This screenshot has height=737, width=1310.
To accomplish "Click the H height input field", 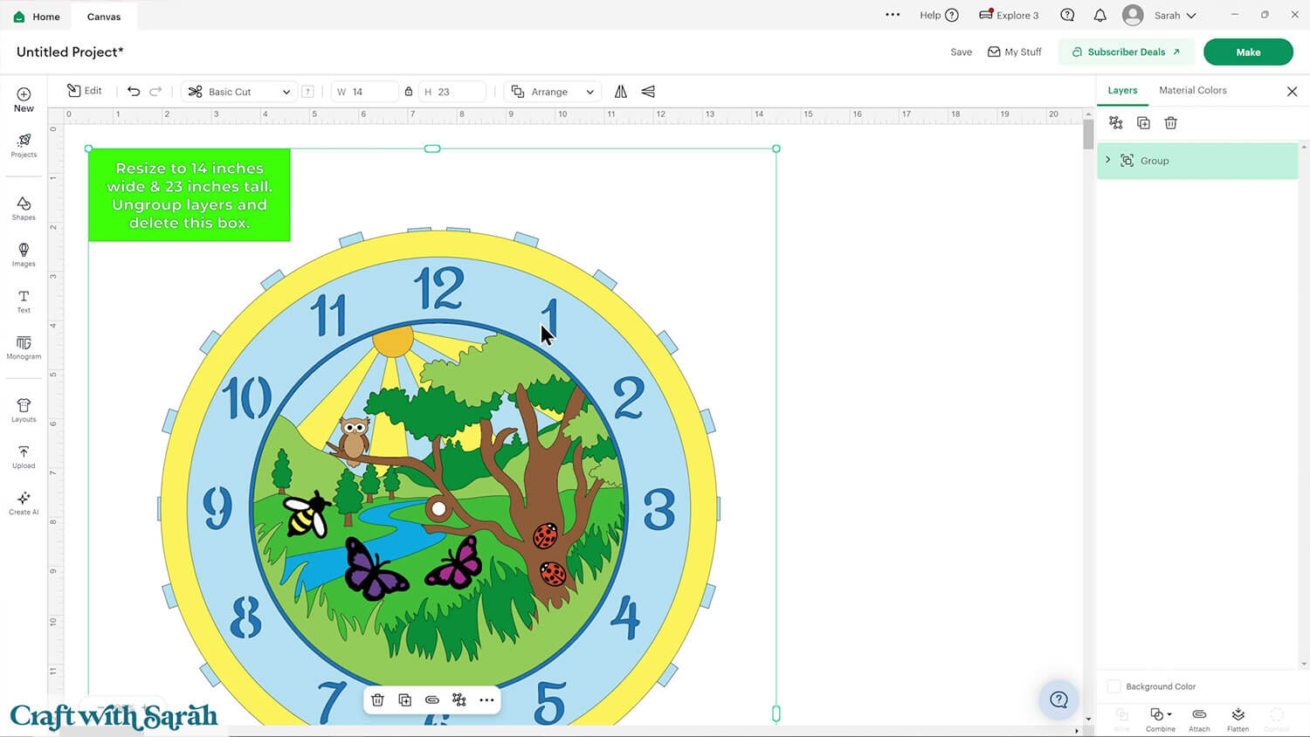I will point(452,92).
